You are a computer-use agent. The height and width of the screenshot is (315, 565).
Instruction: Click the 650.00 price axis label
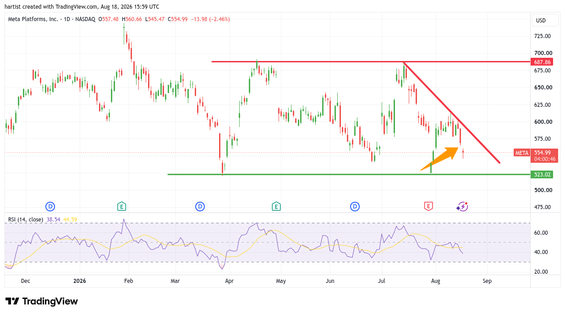pyautogui.click(x=543, y=88)
